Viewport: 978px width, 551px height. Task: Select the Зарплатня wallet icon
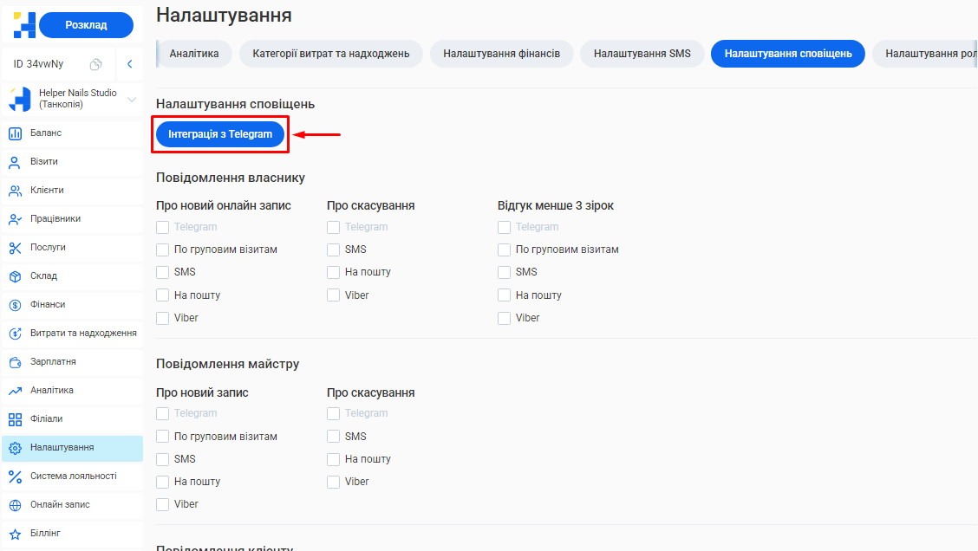[x=15, y=362]
